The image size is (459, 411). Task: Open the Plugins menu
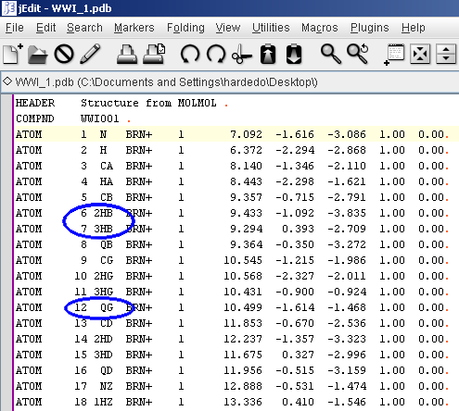[370, 28]
